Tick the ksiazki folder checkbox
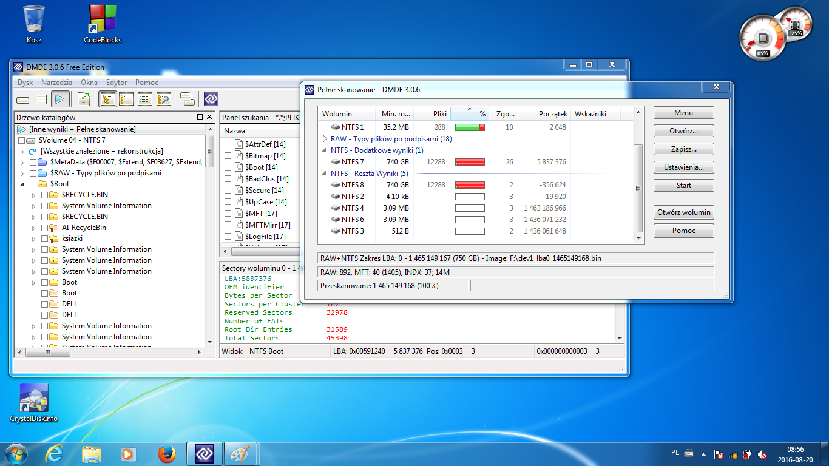829x466 pixels. click(x=44, y=238)
